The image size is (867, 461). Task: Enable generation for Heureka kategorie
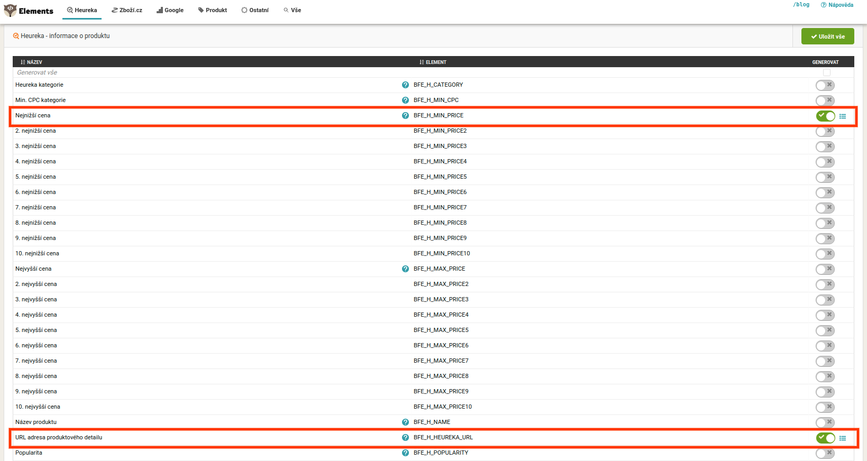pyautogui.click(x=825, y=85)
